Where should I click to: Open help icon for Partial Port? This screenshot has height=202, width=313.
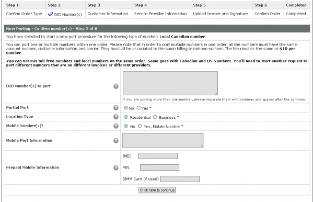[x=116, y=108]
